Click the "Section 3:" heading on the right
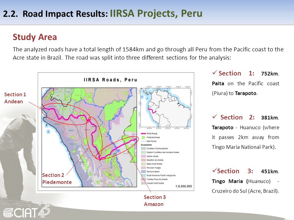Screen dimensions: 294x220 click(x=235, y=171)
